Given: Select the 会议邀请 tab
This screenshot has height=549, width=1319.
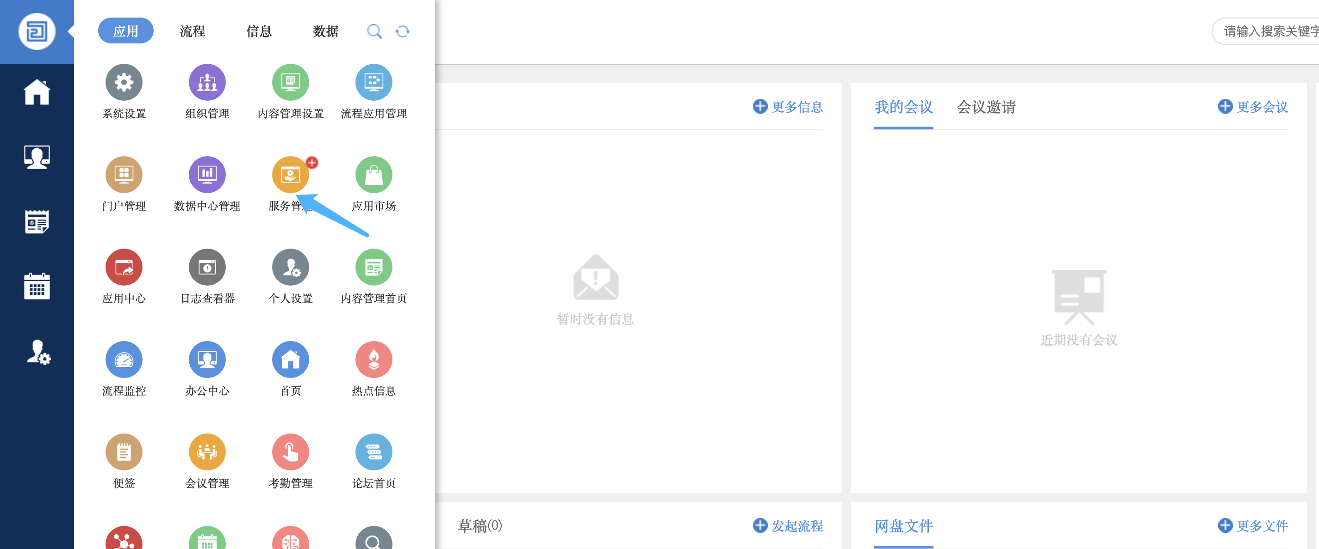Looking at the screenshot, I should click(986, 107).
